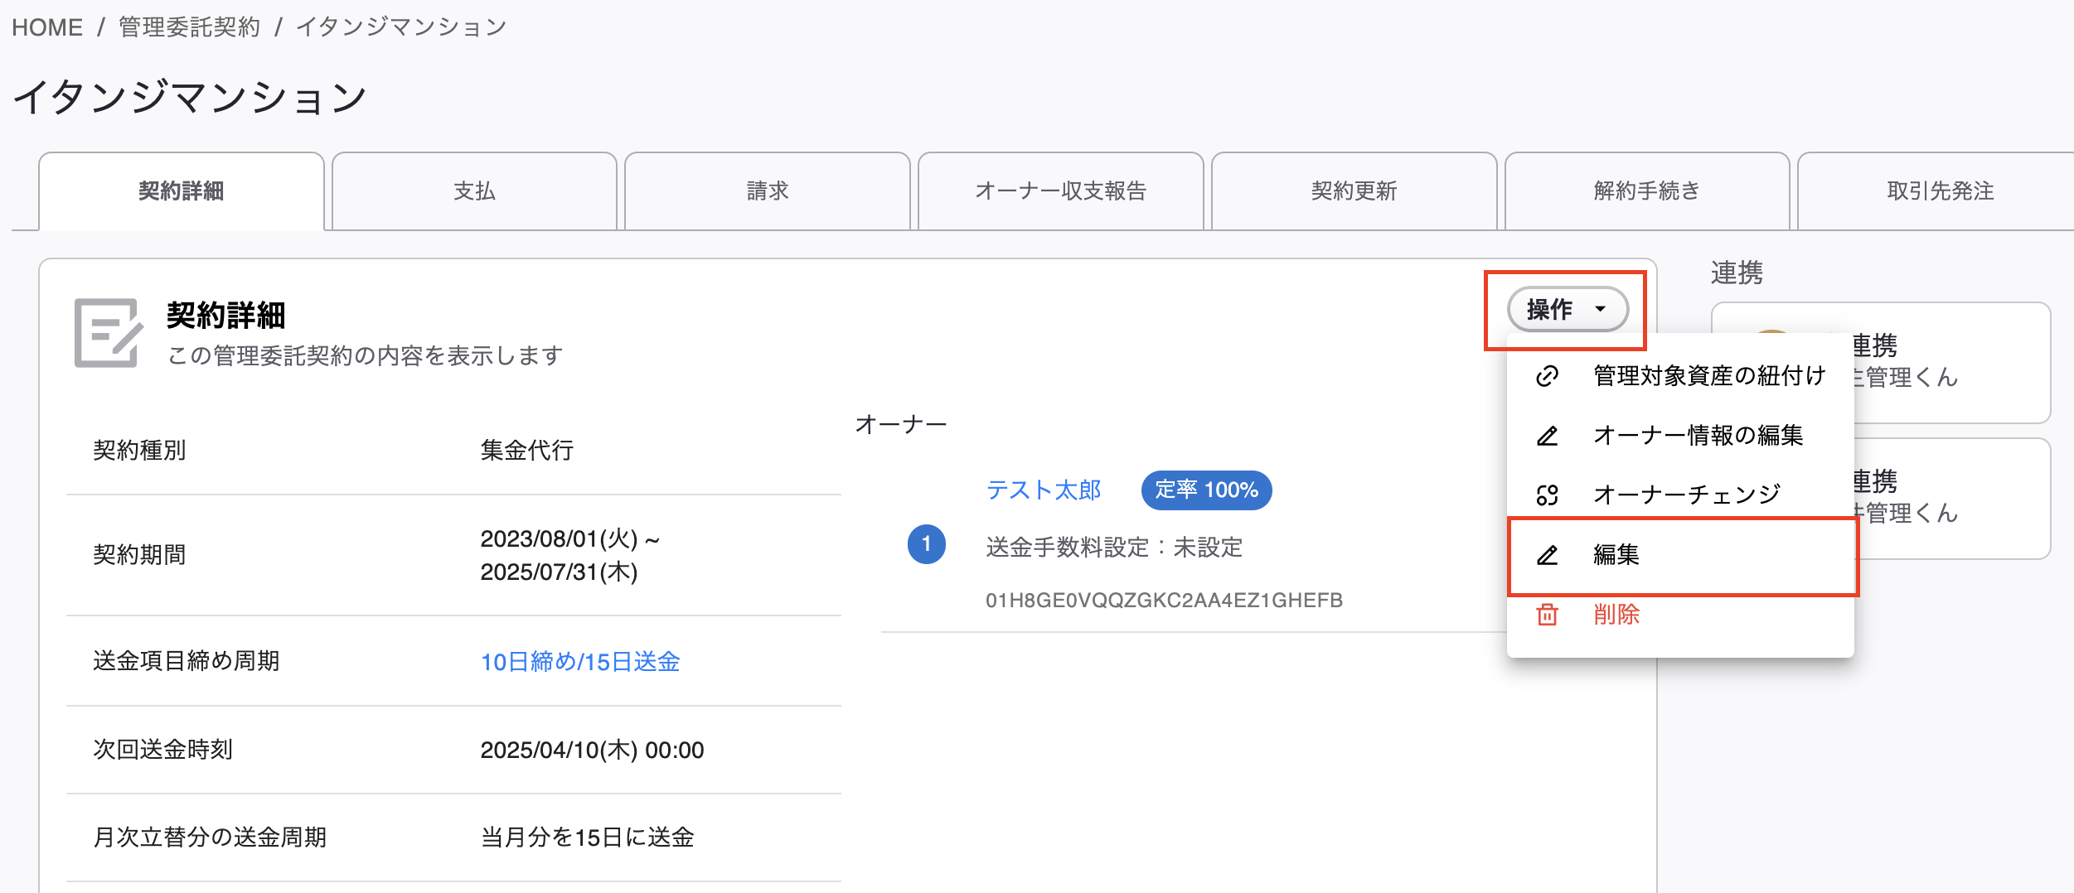Click the 集金代行 contract type value
This screenshot has width=2074, height=893.
[x=527, y=450]
